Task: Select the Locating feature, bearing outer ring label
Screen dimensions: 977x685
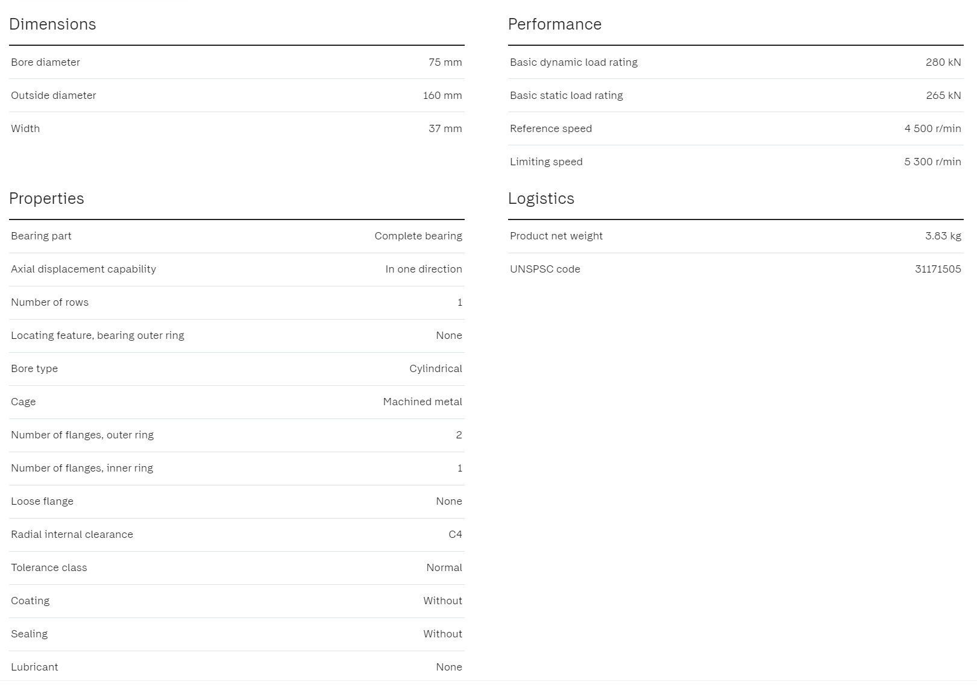Action: click(x=98, y=335)
